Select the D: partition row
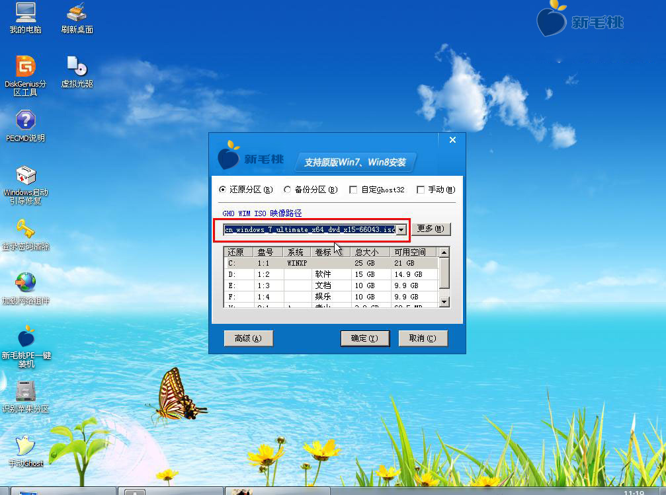 pos(331,275)
